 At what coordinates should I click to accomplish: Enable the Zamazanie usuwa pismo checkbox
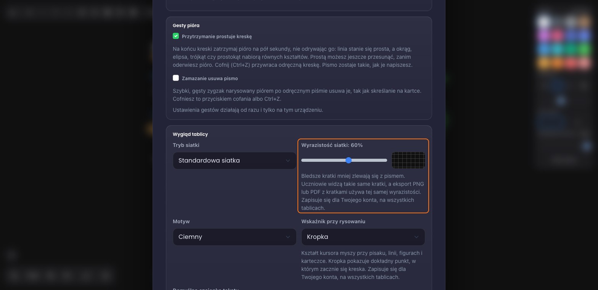coord(176,78)
